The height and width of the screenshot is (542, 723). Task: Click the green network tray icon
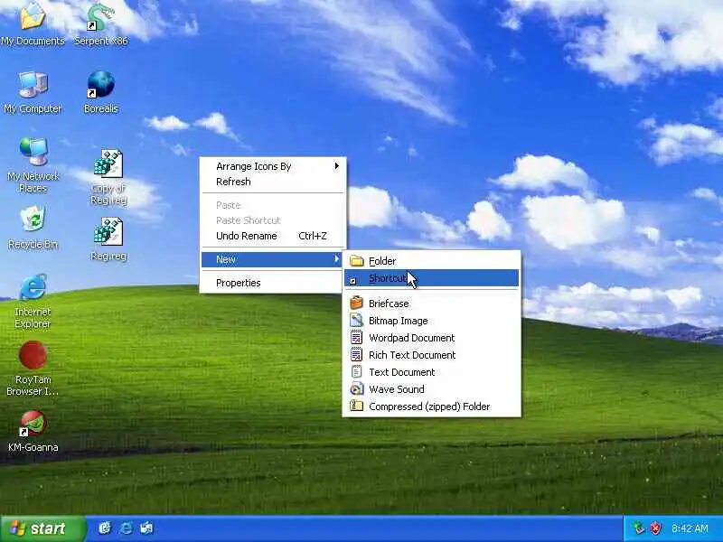[x=639, y=528]
